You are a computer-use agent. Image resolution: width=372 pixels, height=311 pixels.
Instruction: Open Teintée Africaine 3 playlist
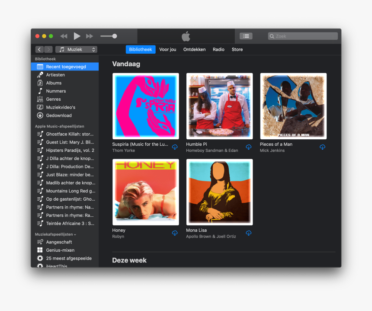(65, 223)
